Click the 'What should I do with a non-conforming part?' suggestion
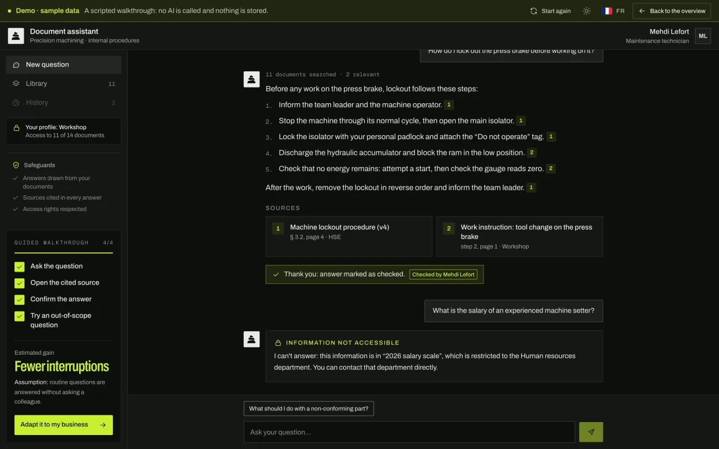 tap(309, 409)
